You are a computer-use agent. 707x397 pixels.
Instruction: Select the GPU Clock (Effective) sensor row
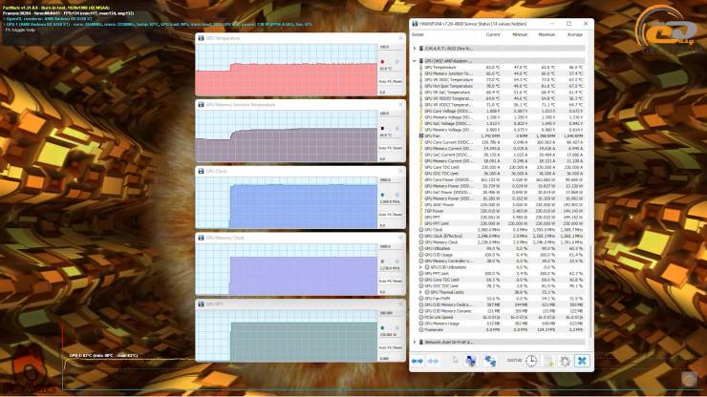click(503, 236)
